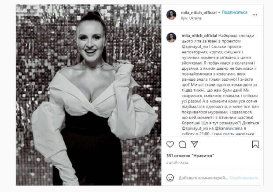The width and height of the screenshot is (273, 192).
Task: Open comments with the speech bubble icon
Action: pos(182,145)
